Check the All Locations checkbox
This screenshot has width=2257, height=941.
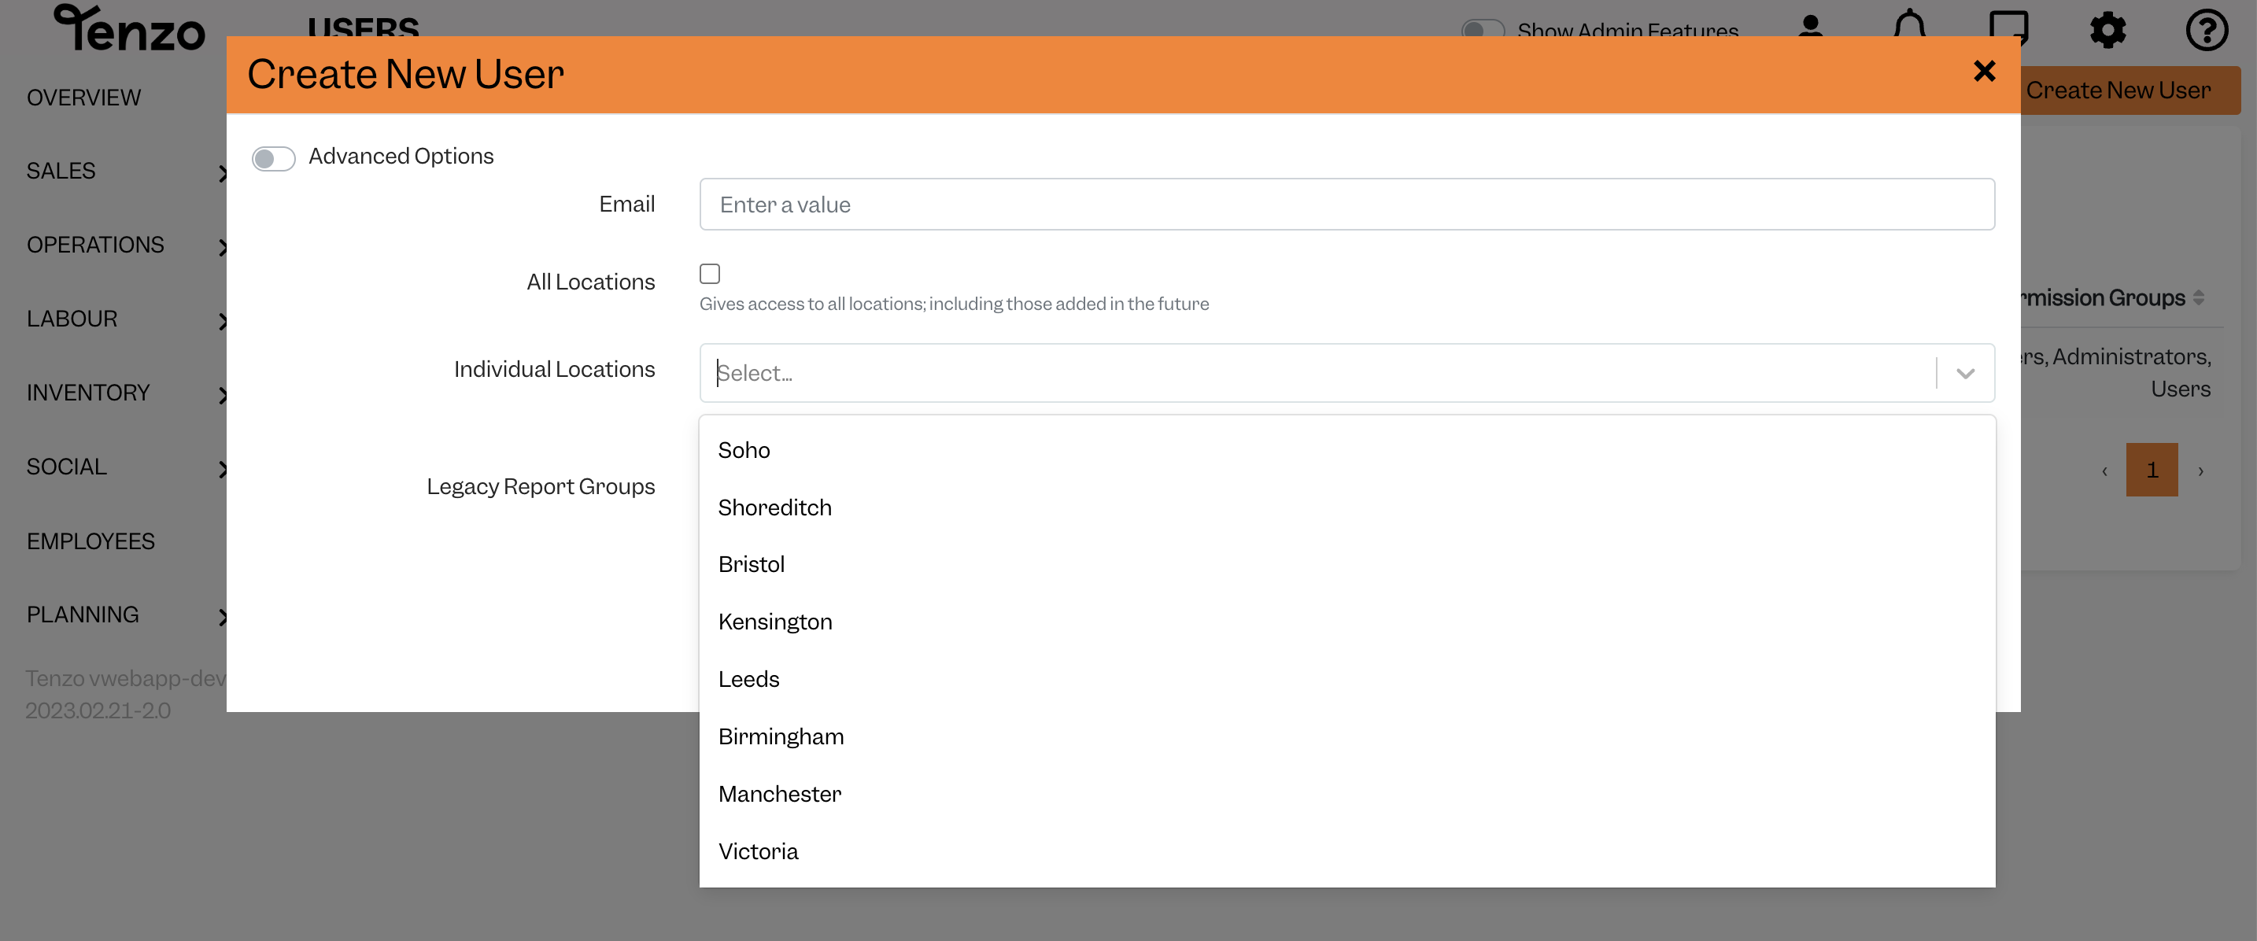(710, 275)
